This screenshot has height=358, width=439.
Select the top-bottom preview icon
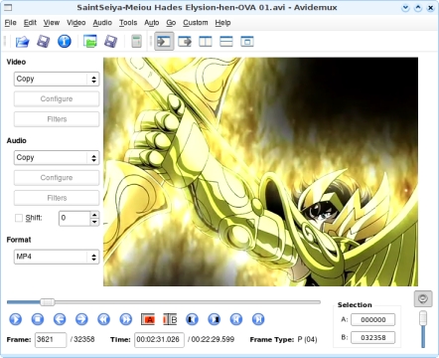pos(226,42)
